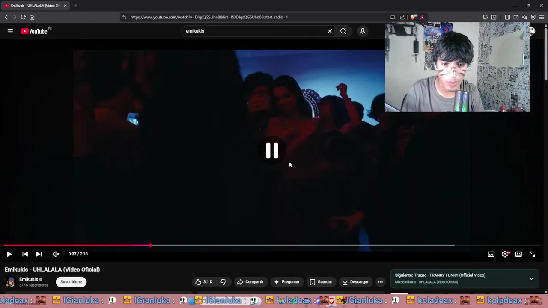The image size is (548, 308).
Task: Open the site settings icon in address bar
Action: pyautogui.click(x=124, y=17)
